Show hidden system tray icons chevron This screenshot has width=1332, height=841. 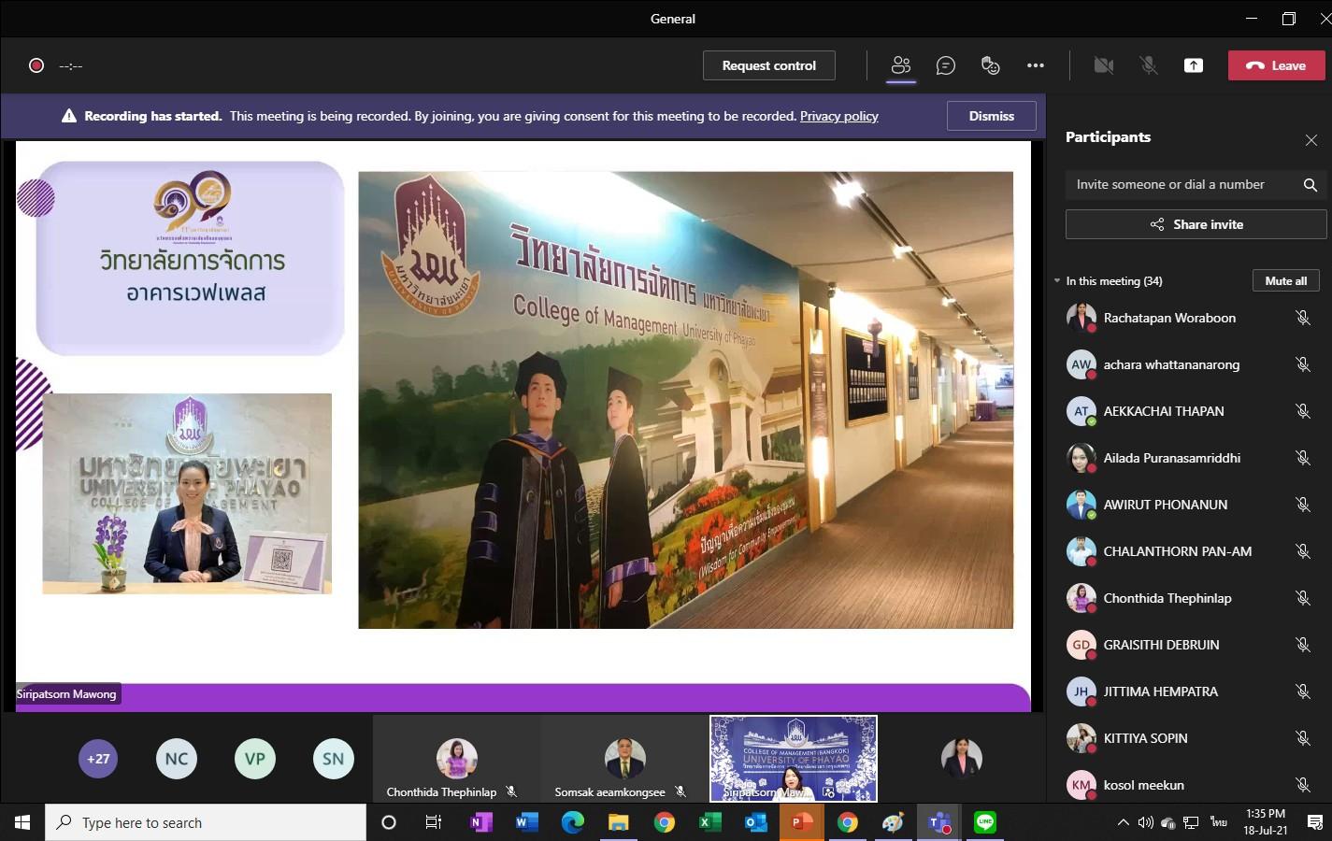click(1123, 822)
